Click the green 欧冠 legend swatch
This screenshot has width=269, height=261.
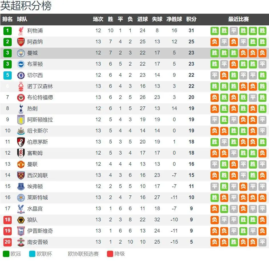click(6, 254)
